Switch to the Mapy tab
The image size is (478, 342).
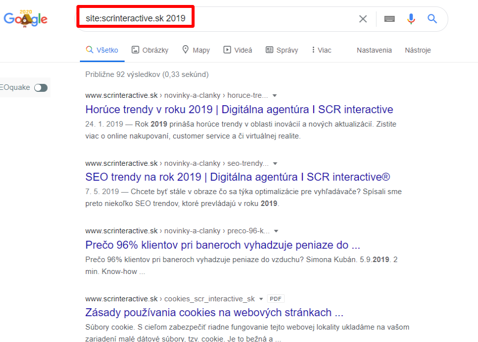tap(196, 50)
